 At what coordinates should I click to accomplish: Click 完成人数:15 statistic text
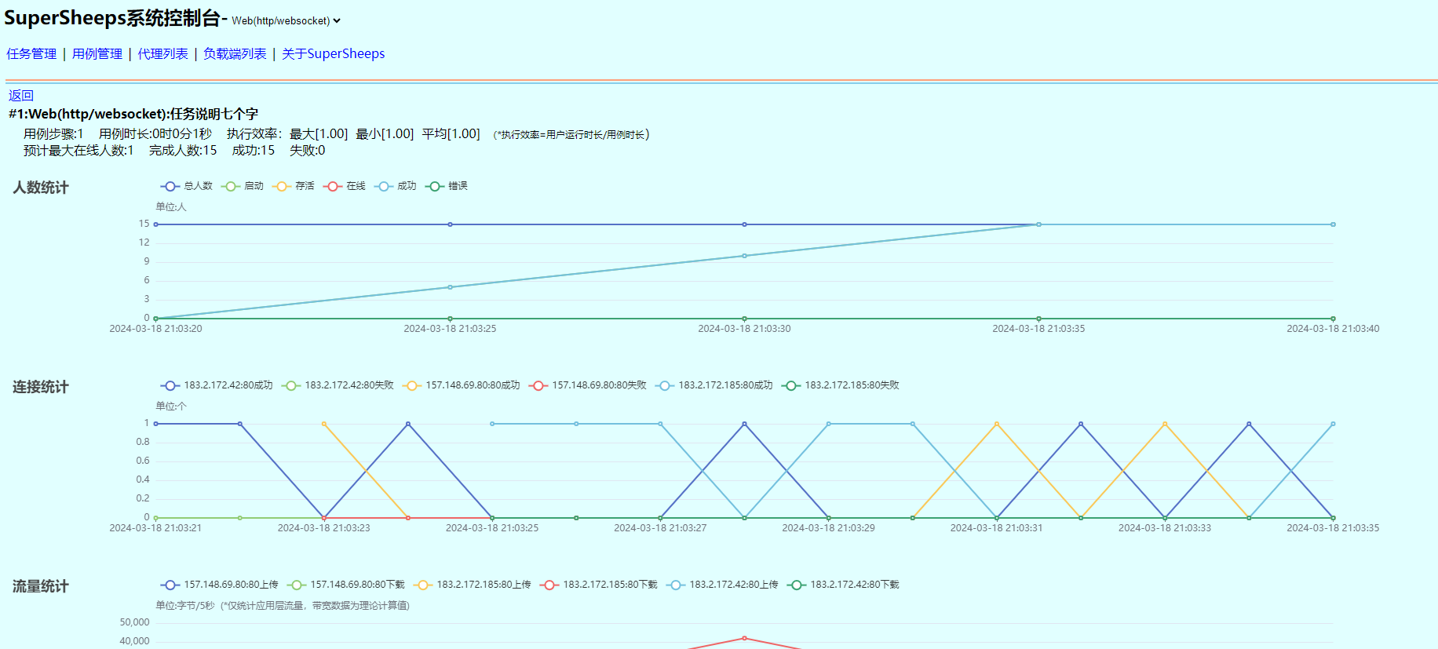tap(183, 151)
